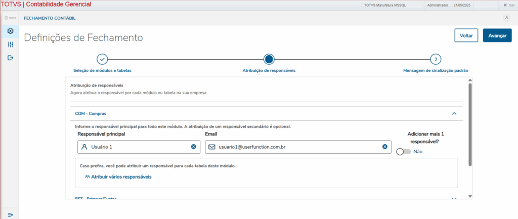Click the person icon in Responsável principal
Screen dimensions: 518x219
tap(84, 147)
